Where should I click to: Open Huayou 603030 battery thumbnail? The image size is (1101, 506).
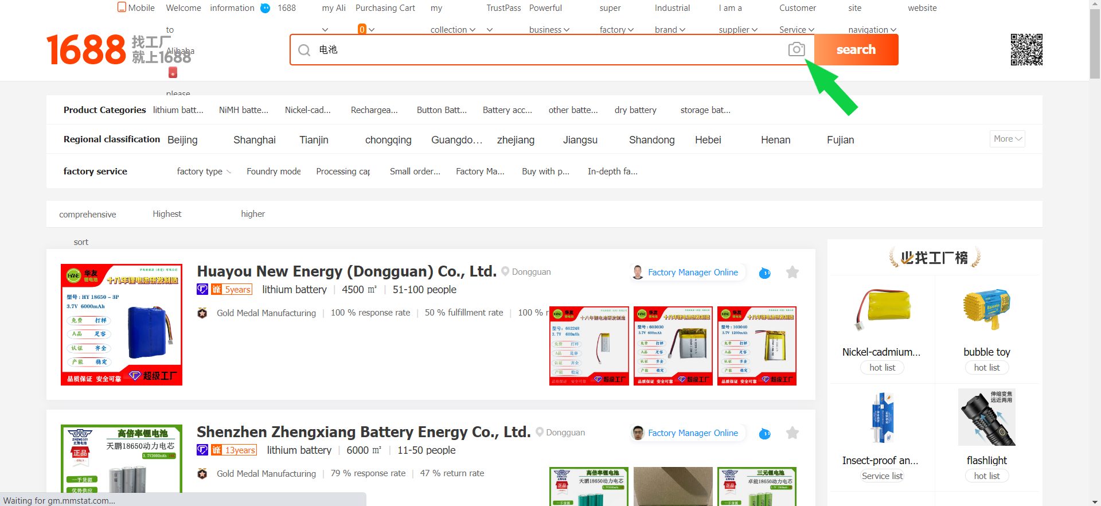673,346
